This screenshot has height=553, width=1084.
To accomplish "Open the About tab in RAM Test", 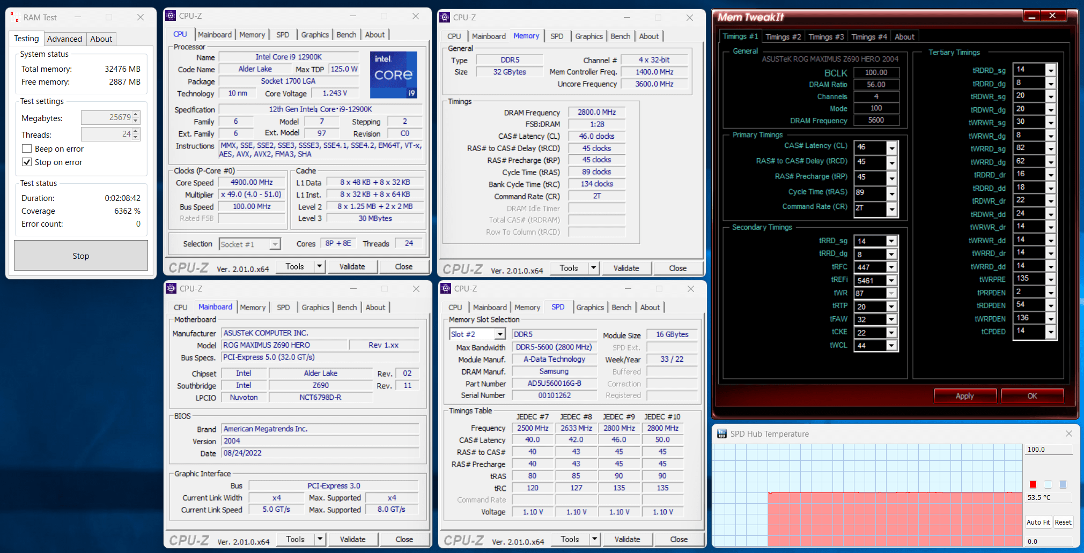I will pyautogui.click(x=101, y=39).
